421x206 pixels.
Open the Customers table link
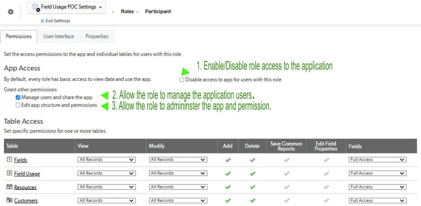26,201
